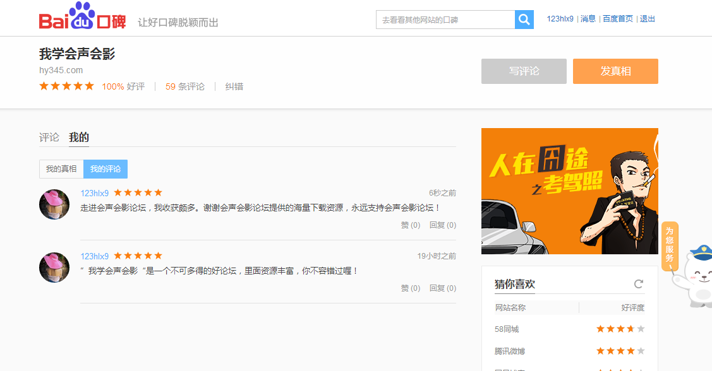Switch to 我的真相 sub-tab
712x371 pixels.
(x=61, y=168)
